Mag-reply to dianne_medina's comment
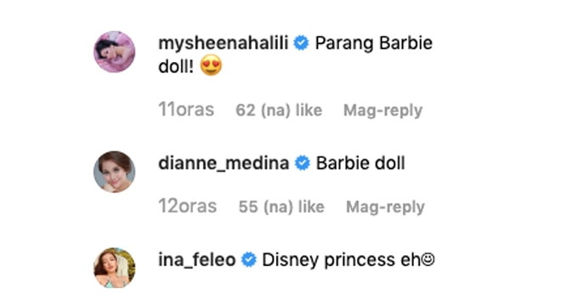The image size is (561, 306). point(385,207)
